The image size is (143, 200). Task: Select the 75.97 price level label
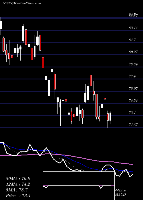coord(133,88)
